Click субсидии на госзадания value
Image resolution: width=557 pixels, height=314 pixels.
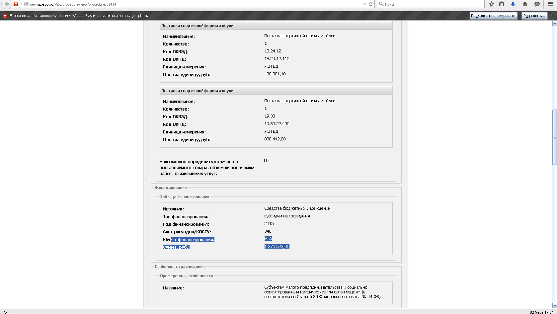pyautogui.click(x=287, y=216)
